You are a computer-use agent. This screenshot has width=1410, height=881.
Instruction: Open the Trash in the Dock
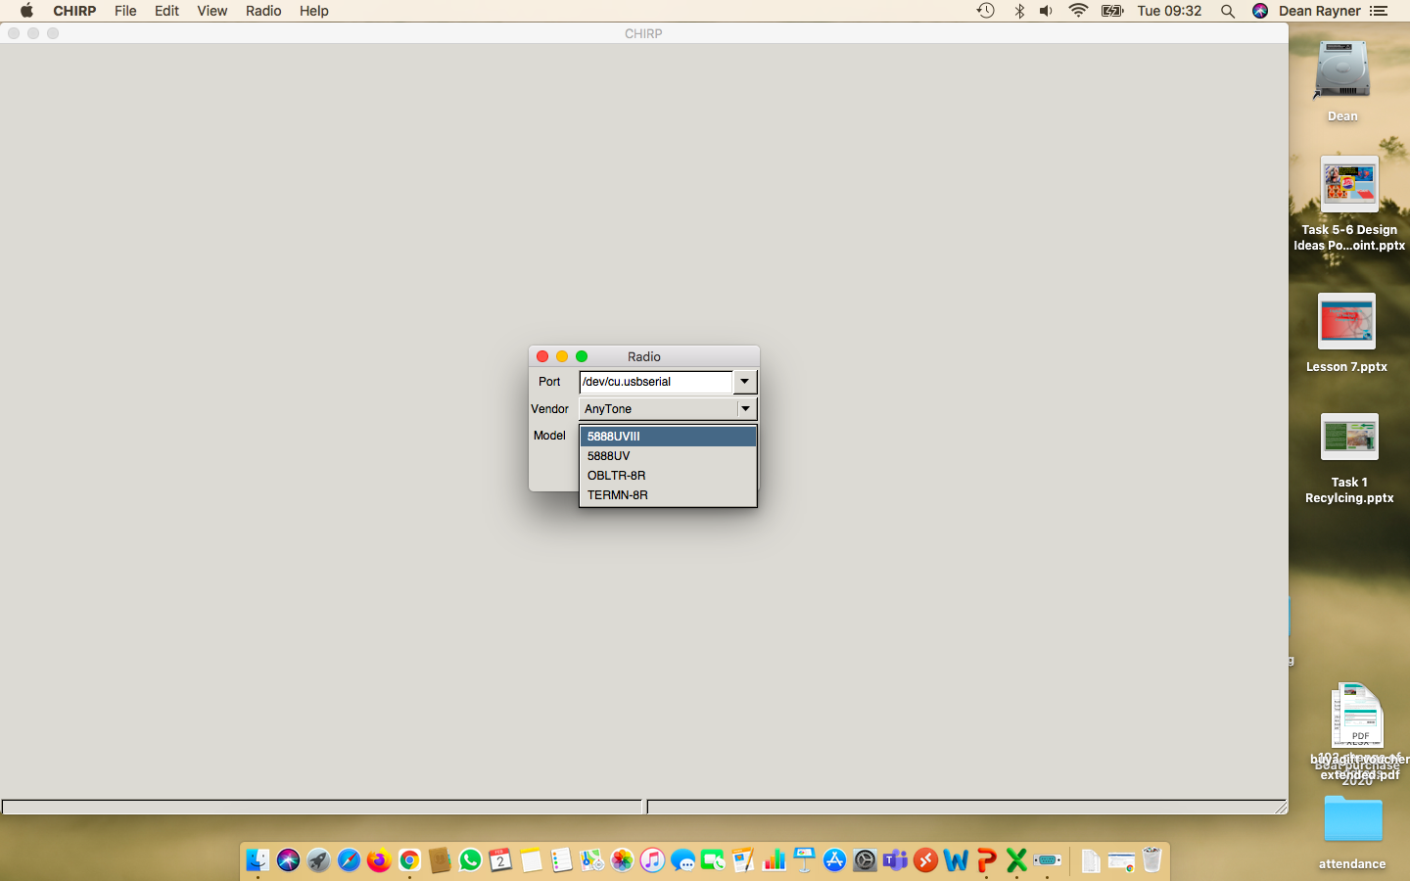point(1151,860)
